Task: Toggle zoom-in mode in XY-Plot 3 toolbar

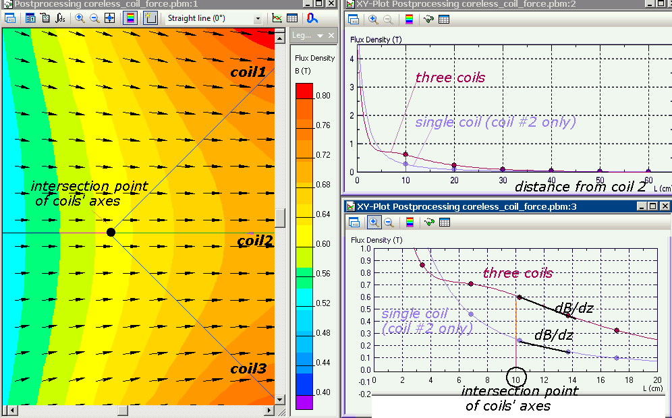Action: coord(373,222)
